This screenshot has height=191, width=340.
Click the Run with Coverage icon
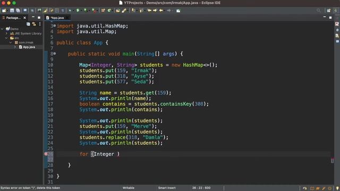(86, 11)
